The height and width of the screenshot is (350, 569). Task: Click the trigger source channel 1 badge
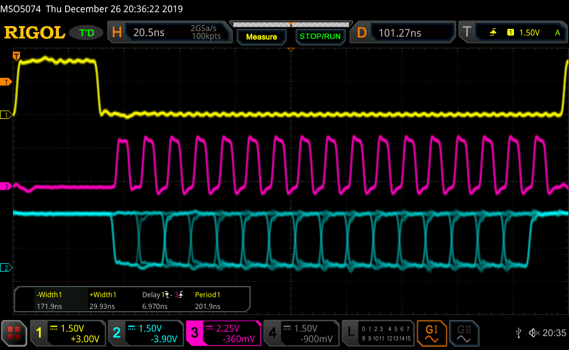click(511, 33)
